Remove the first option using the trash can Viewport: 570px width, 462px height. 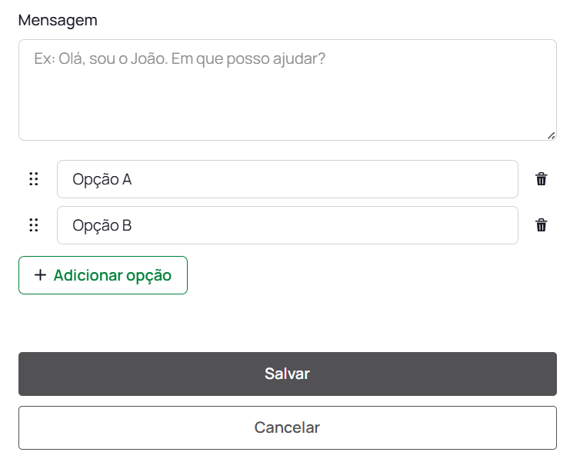542,179
